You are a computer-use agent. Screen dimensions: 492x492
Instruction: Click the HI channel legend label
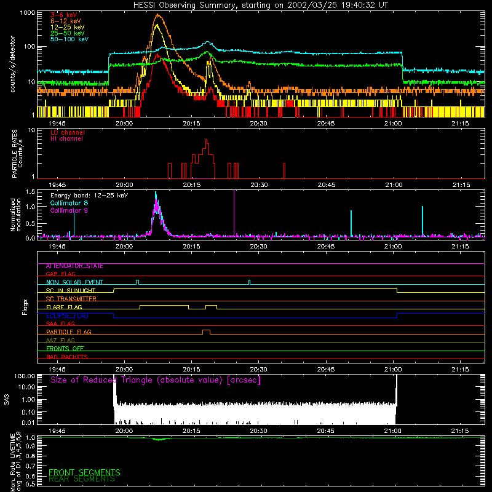pos(66,139)
